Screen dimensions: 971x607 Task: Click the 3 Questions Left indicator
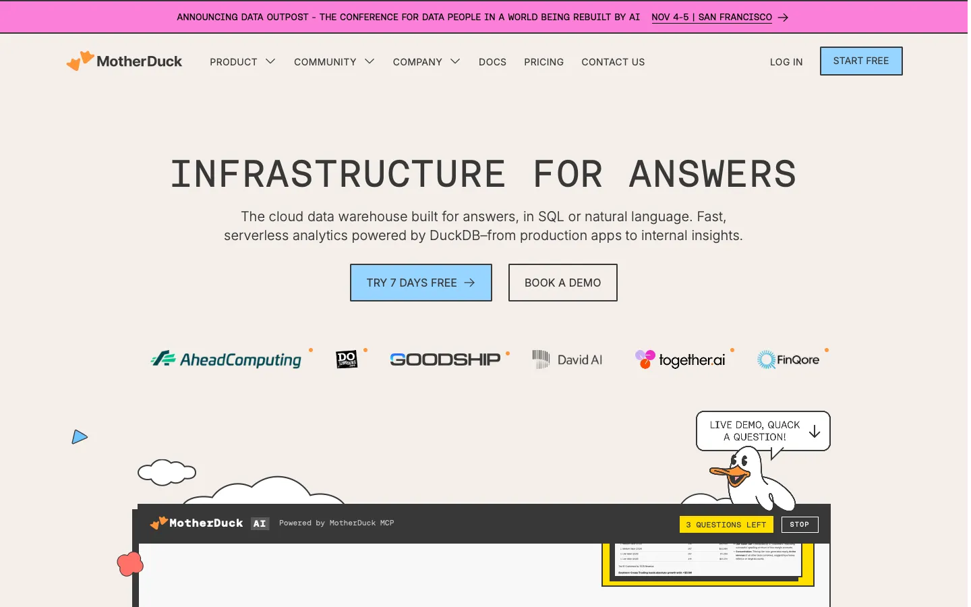[x=726, y=525]
